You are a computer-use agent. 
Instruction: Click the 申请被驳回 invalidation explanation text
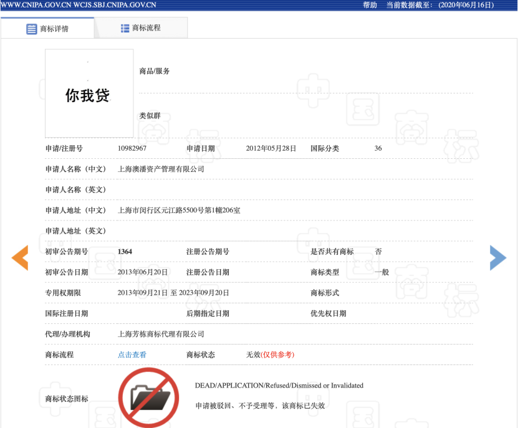pyautogui.click(x=261, y=406)
